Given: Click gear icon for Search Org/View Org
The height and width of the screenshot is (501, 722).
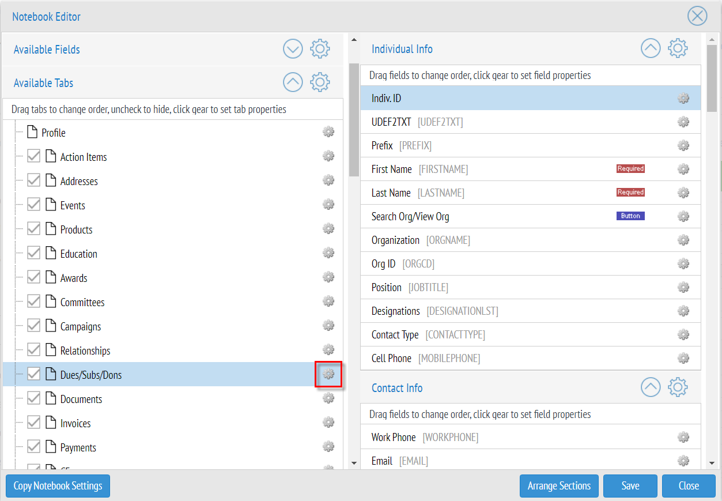Looking at the screenshot, I should click(683, 217).
